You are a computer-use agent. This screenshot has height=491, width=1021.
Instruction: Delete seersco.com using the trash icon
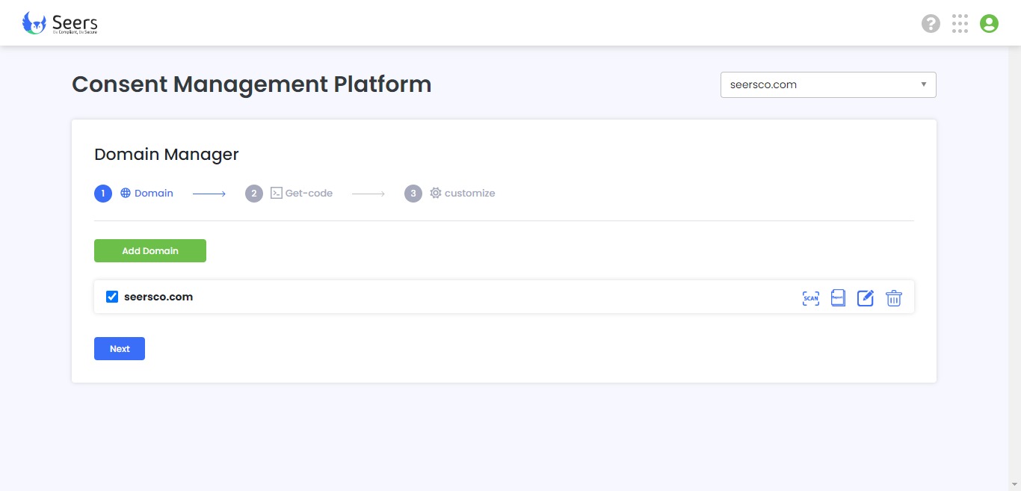pyautogui.click(x=894, y=298)
